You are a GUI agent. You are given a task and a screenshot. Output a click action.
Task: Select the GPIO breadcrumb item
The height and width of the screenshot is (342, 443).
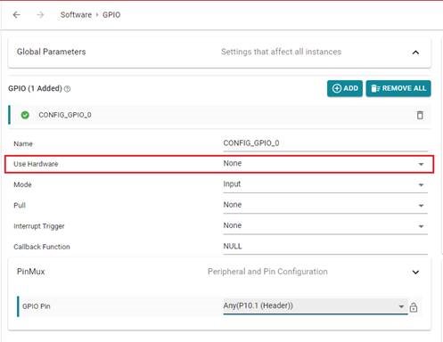click(x=111, y=15)
